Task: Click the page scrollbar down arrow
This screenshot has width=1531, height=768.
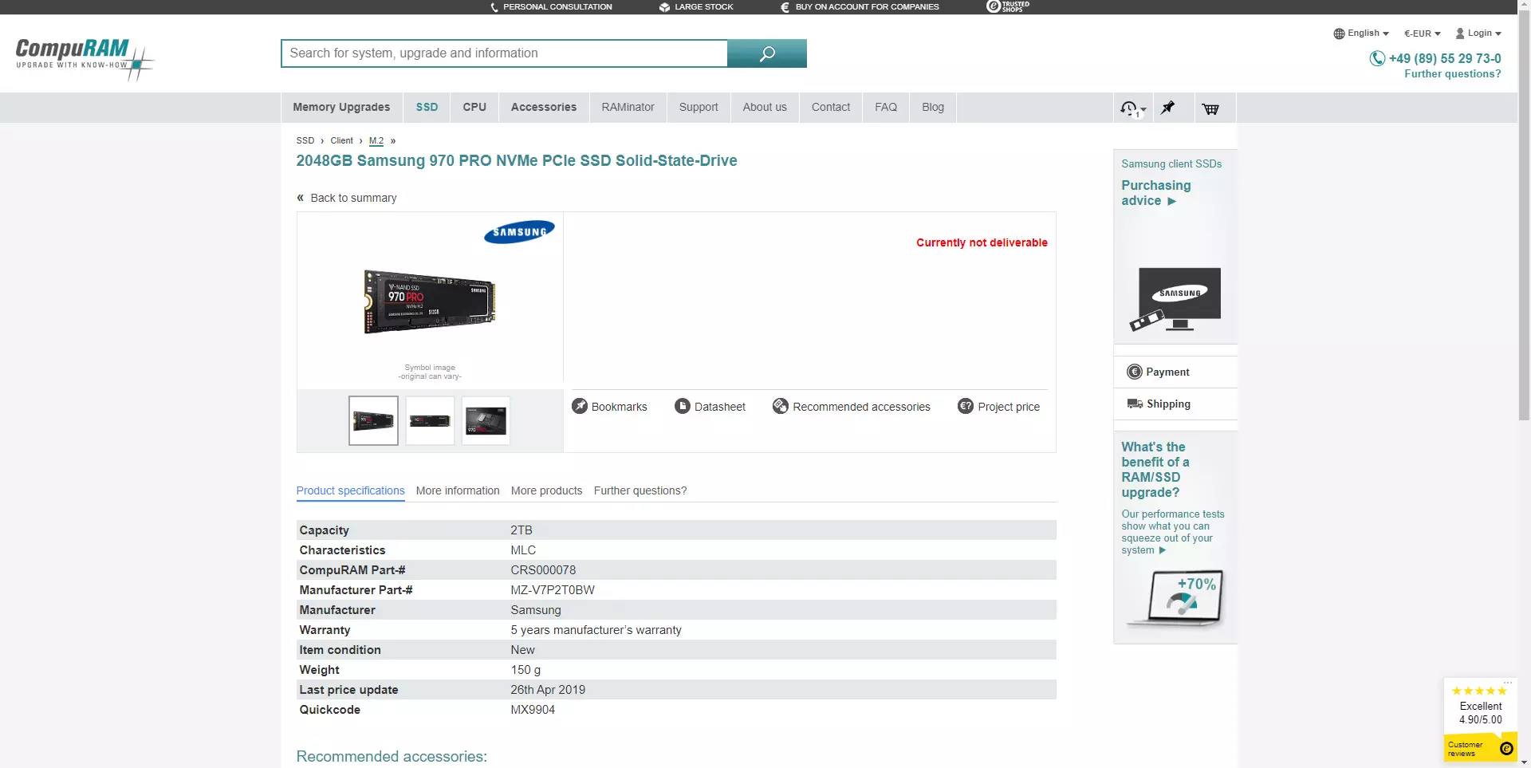Action: (x=1524, y=762)
